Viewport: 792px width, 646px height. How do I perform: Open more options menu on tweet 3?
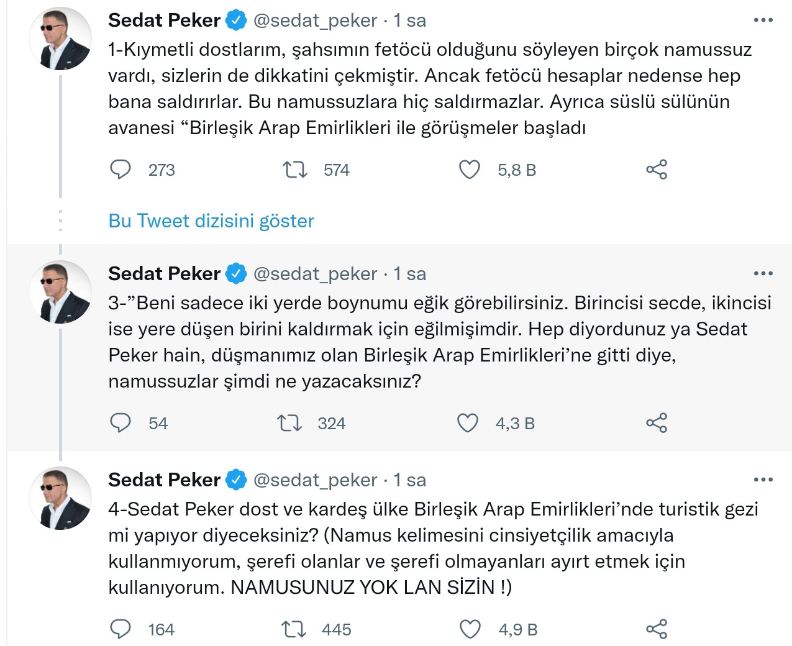tap(762, 272)
